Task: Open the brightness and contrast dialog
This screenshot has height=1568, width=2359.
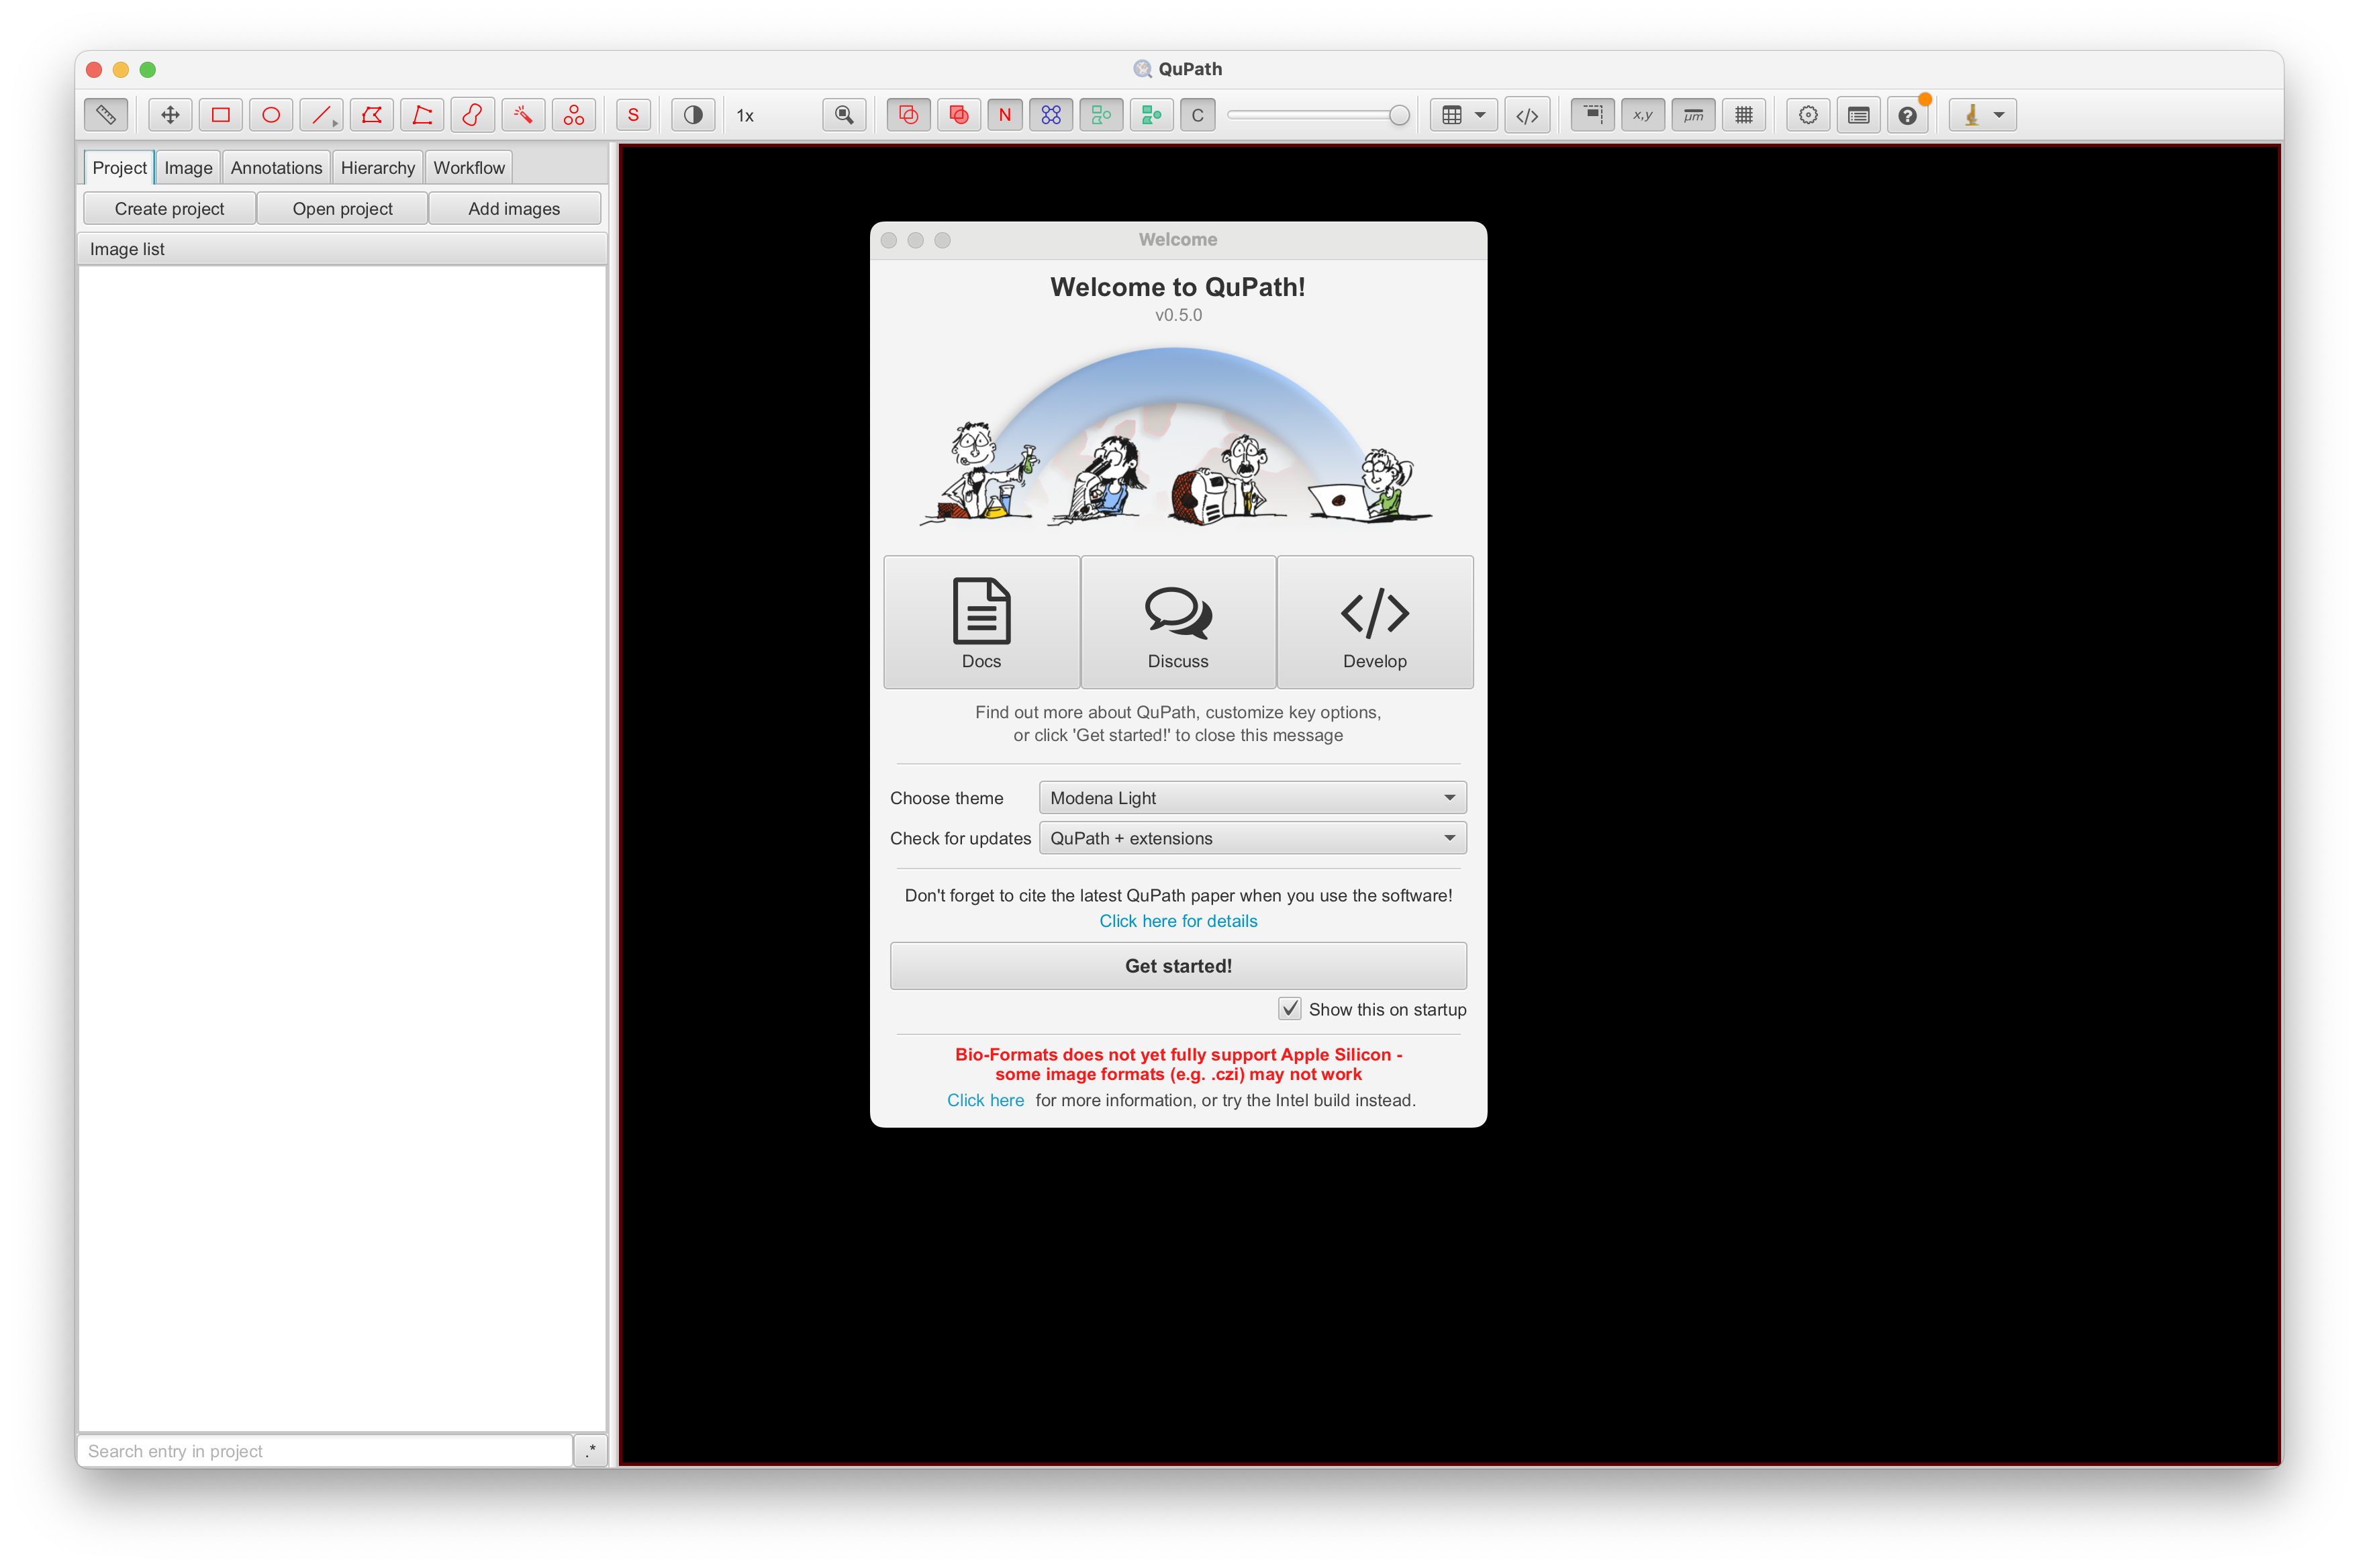Action: pyautogui.click(x=692, y=114)
